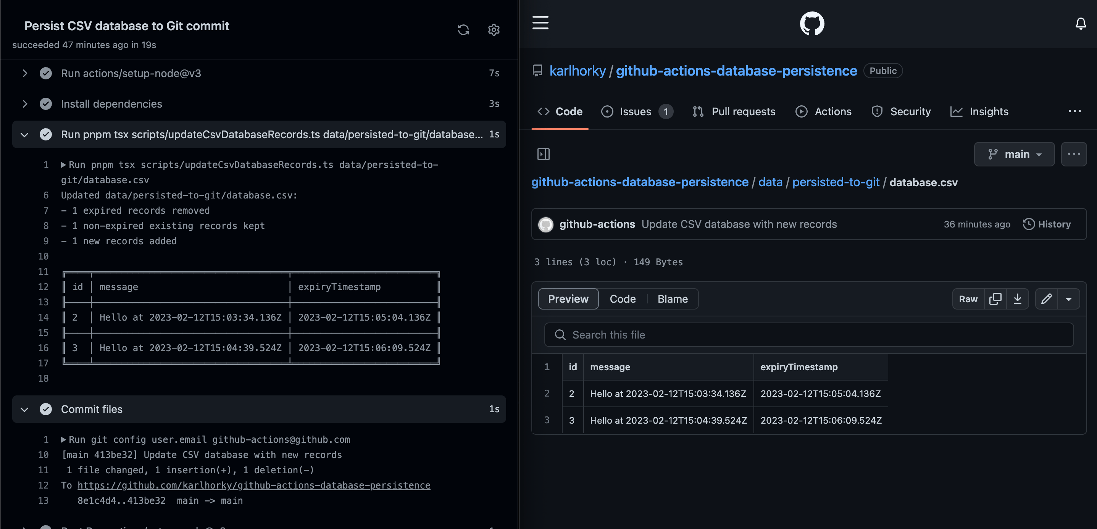Focus the Search this file field

(x=809, y=335)
